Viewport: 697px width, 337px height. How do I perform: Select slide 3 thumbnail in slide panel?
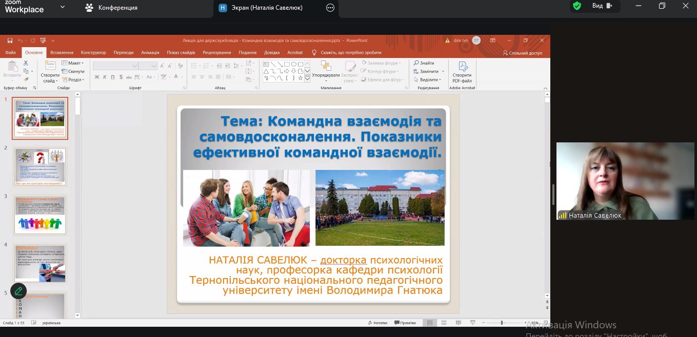[40, 215]
